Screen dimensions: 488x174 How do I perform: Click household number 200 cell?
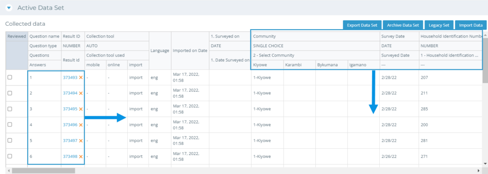pos(451,124)
